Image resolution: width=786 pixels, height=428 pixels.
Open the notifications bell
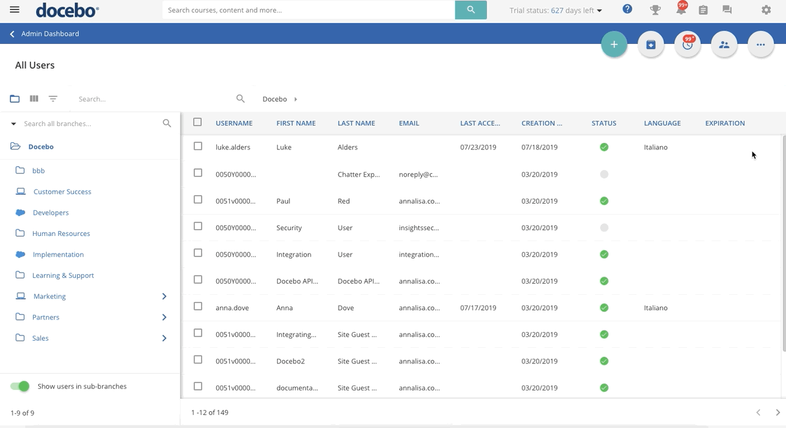[x=681, y=9]
